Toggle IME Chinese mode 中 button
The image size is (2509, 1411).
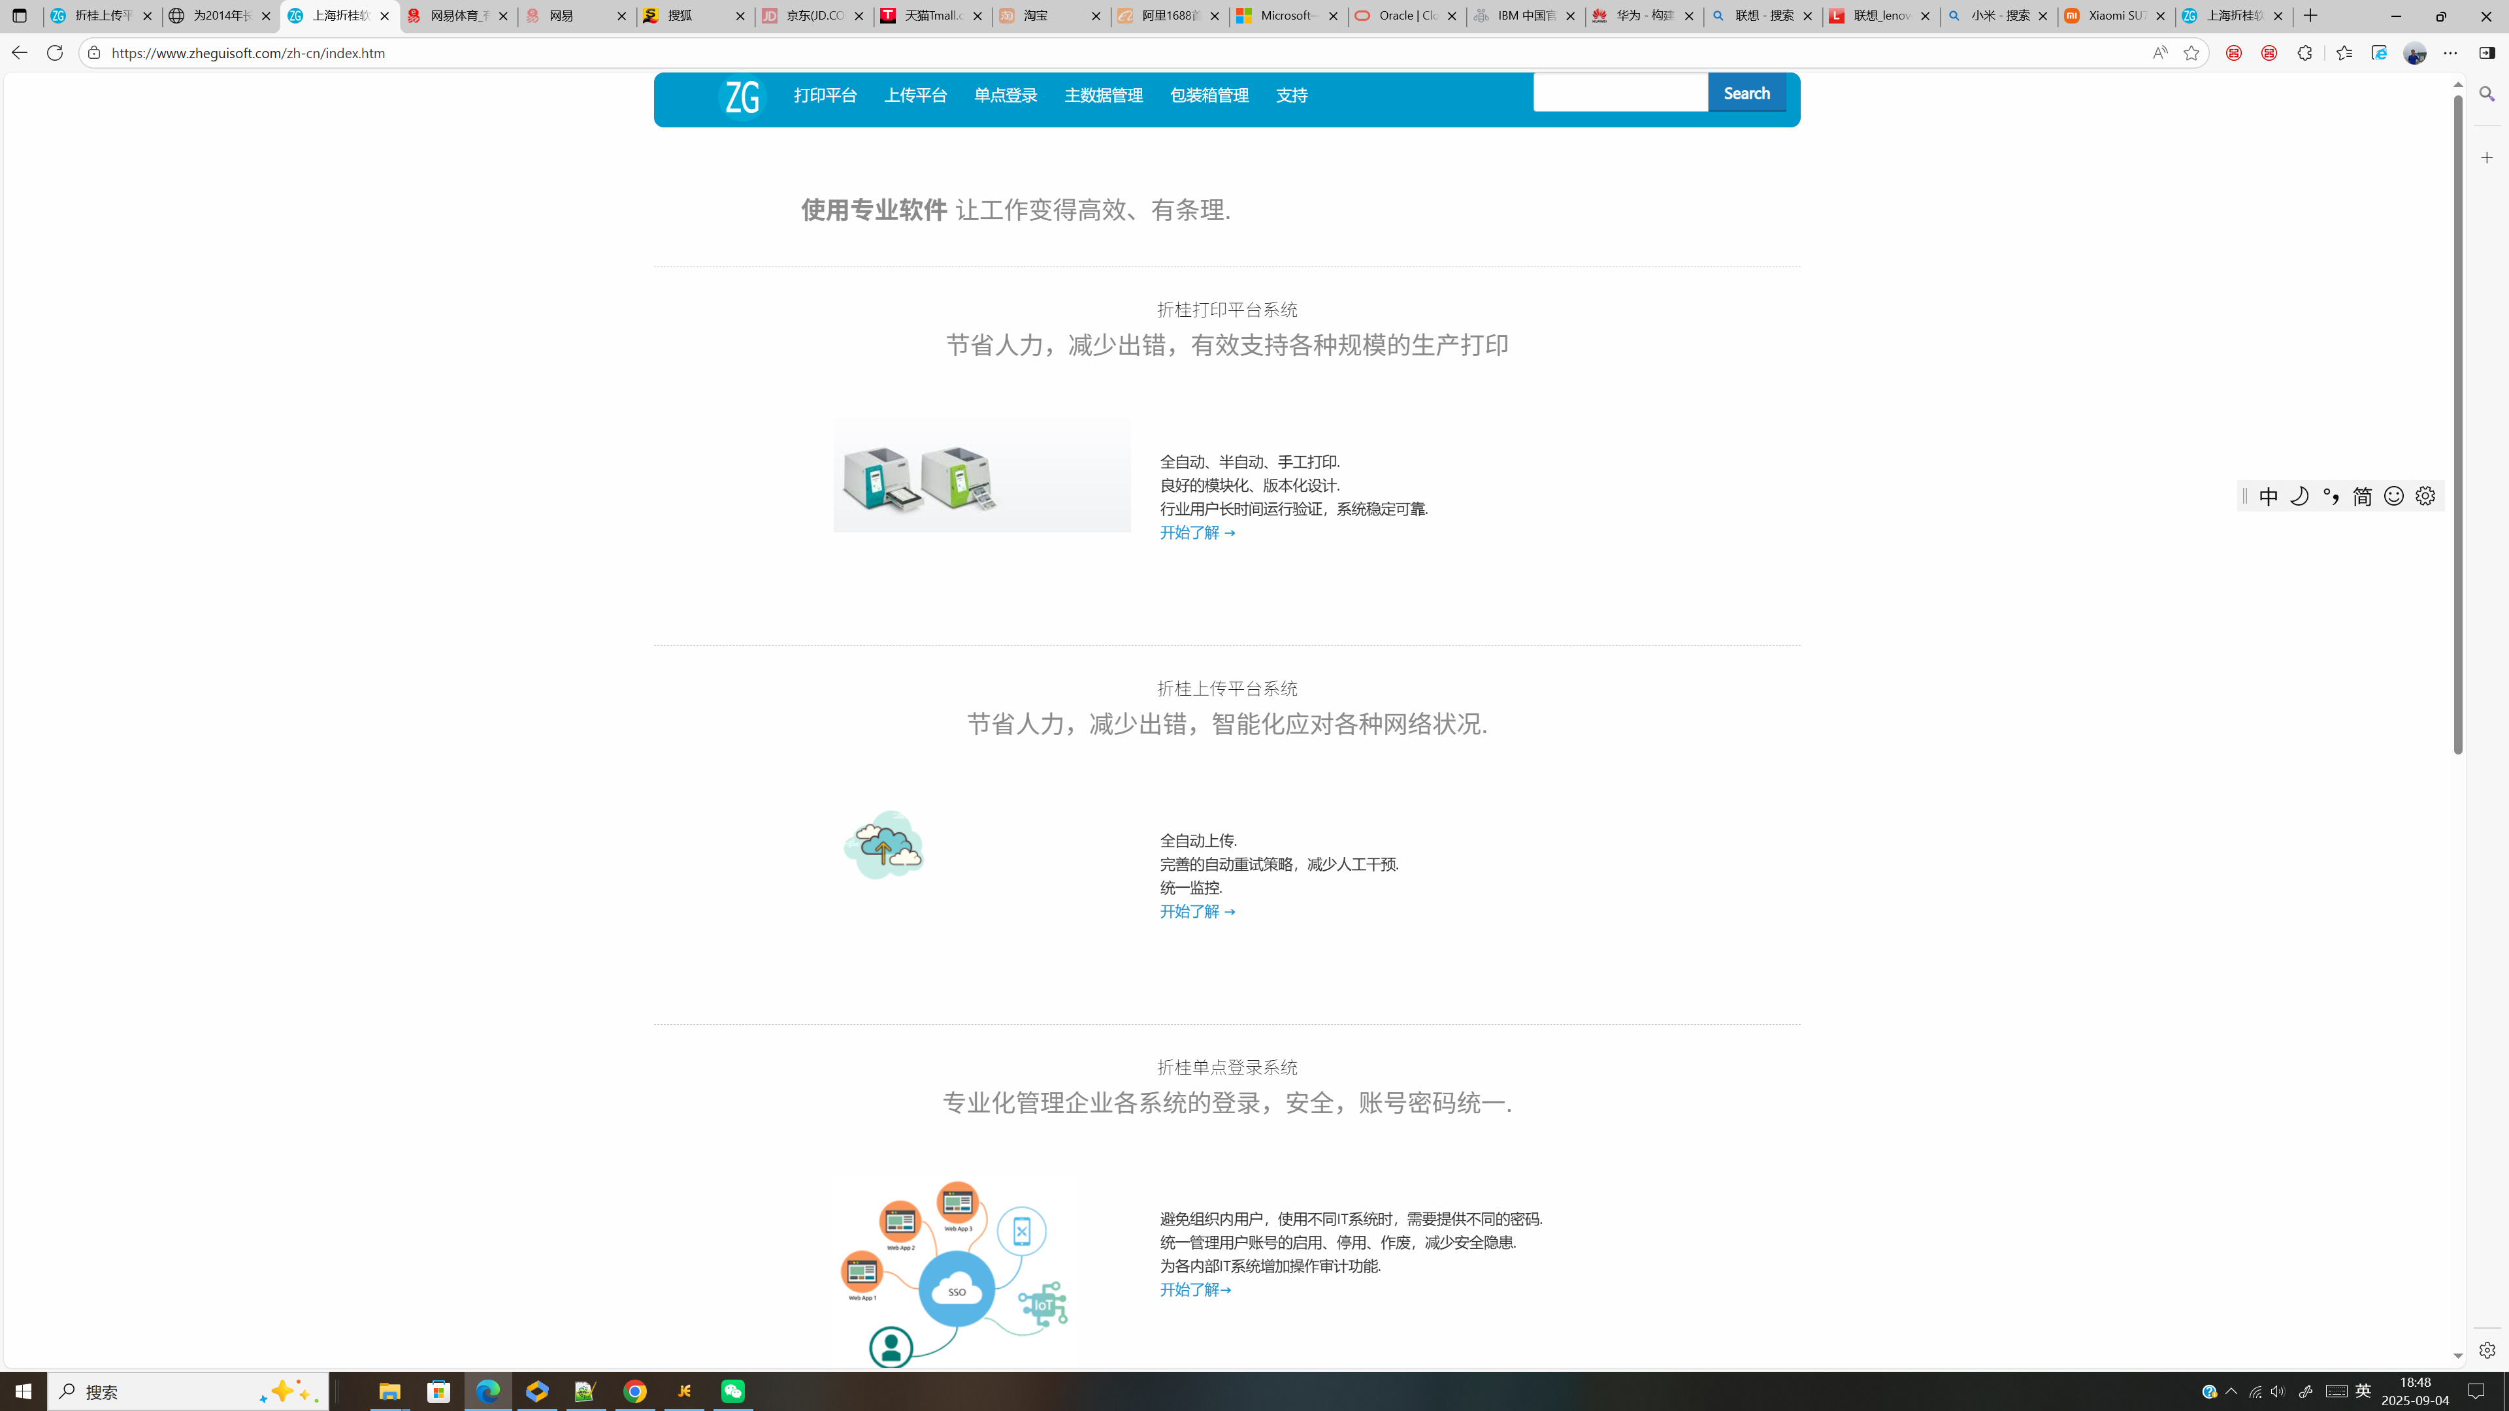tap(2269, 496)
